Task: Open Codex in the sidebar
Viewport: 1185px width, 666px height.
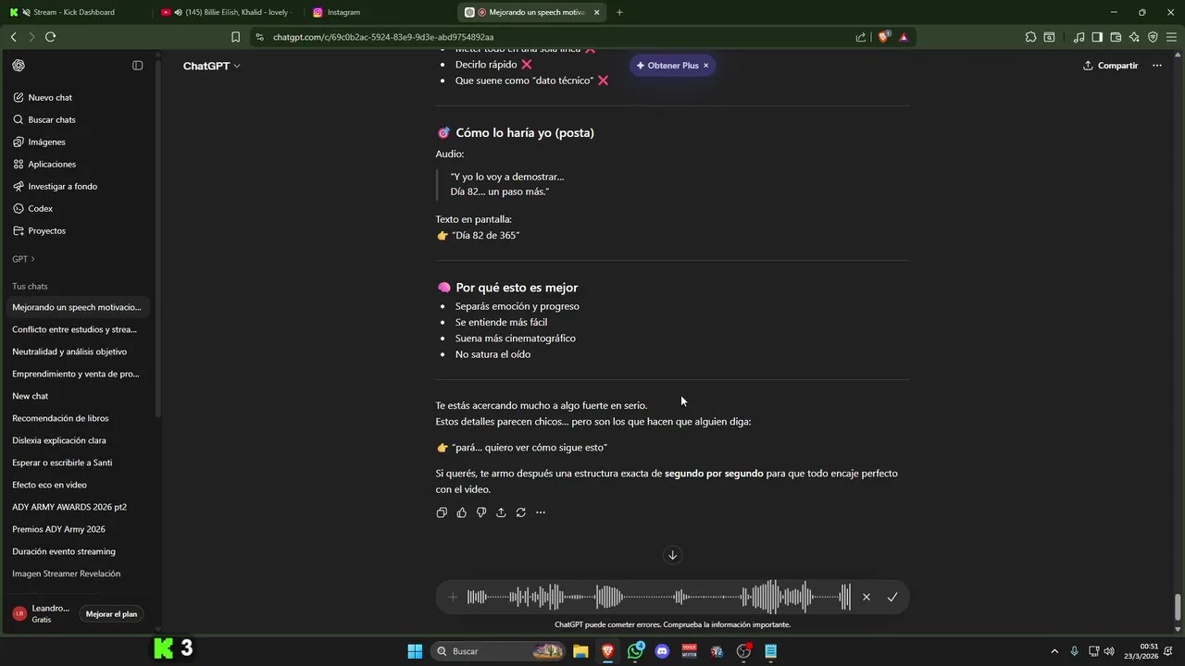Action: pos(77,208)
